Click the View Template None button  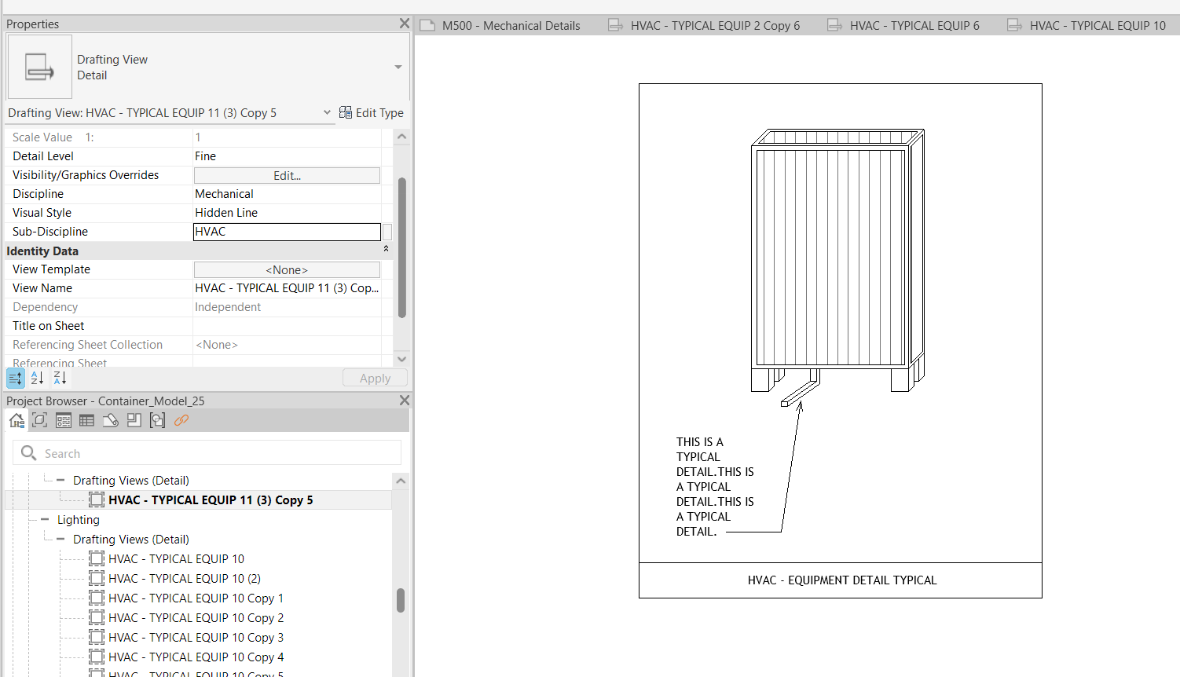point(287,269)
